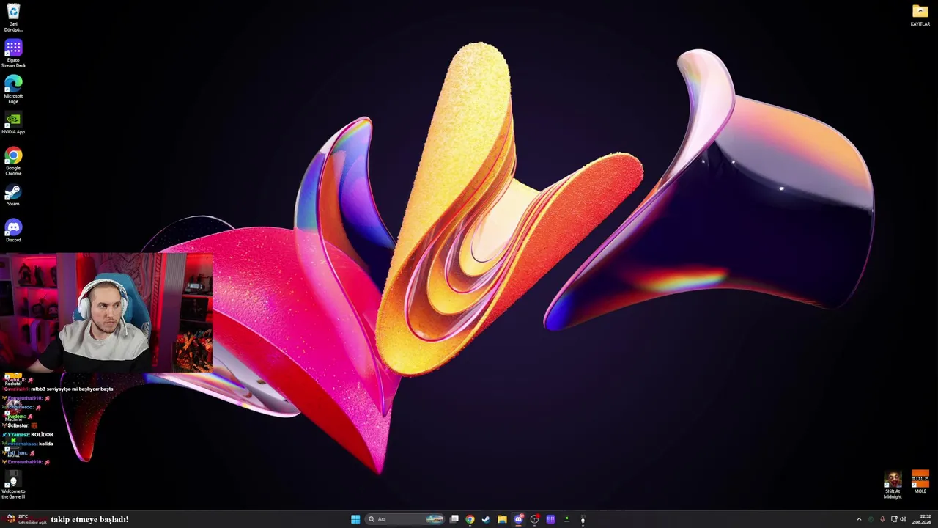Screen dimensions: 938x528
Task: Switch to Google Chrome in the taskbar
Action: (x=470, y=519)
